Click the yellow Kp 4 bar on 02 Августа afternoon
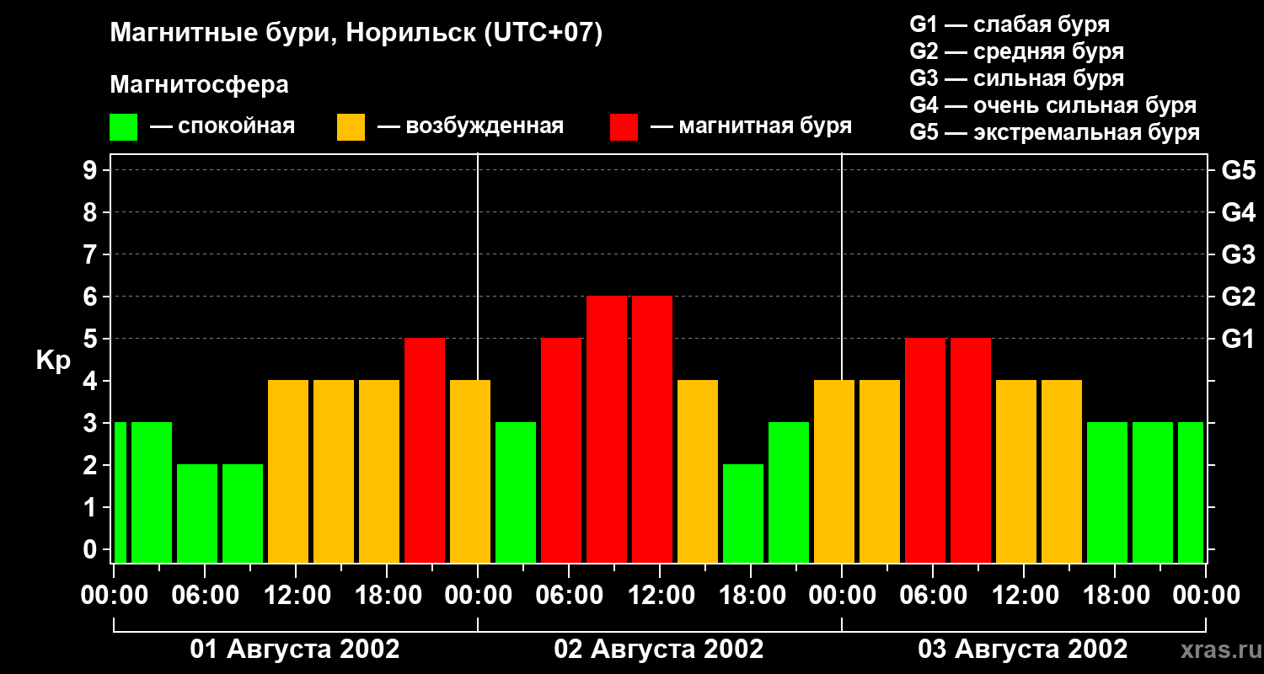Screen dimensions: 1264x674 (x=698, y=472)
